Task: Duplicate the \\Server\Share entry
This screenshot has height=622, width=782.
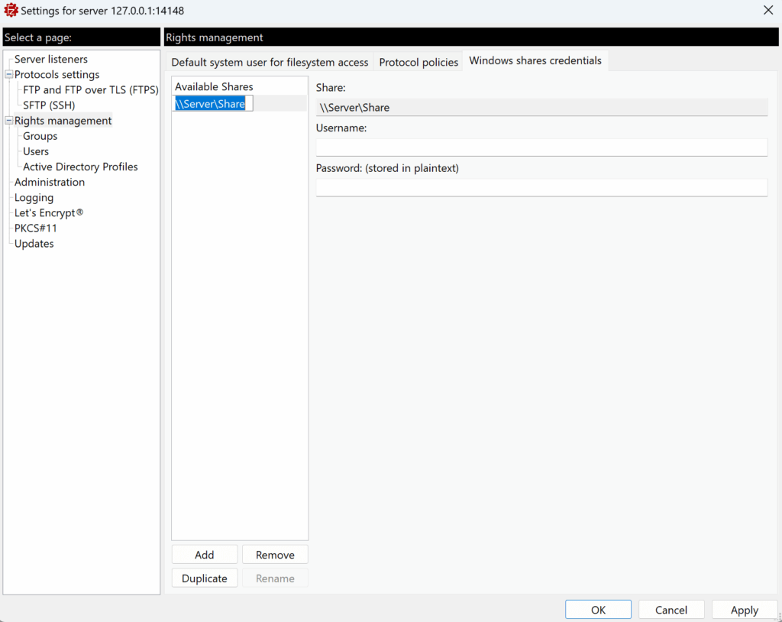Action: (205, 578)
